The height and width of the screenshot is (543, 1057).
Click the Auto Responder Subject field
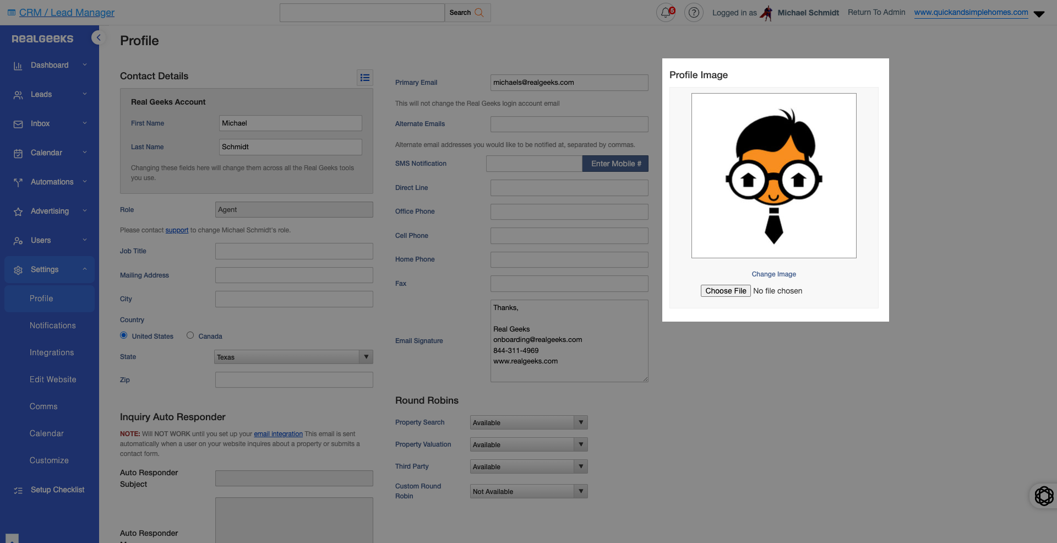[294, 478]
